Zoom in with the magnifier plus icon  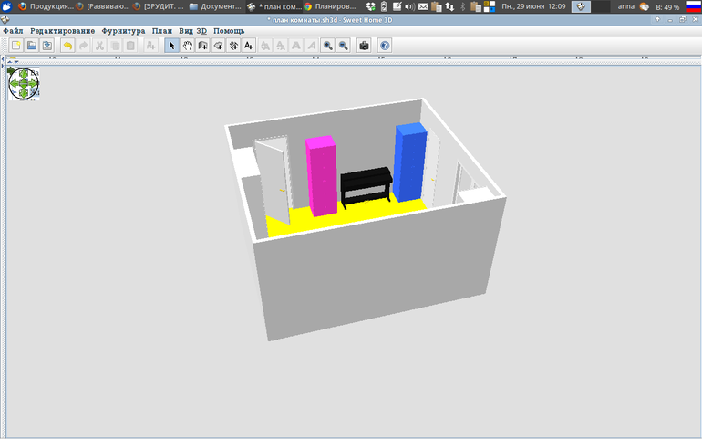(327, 45)
